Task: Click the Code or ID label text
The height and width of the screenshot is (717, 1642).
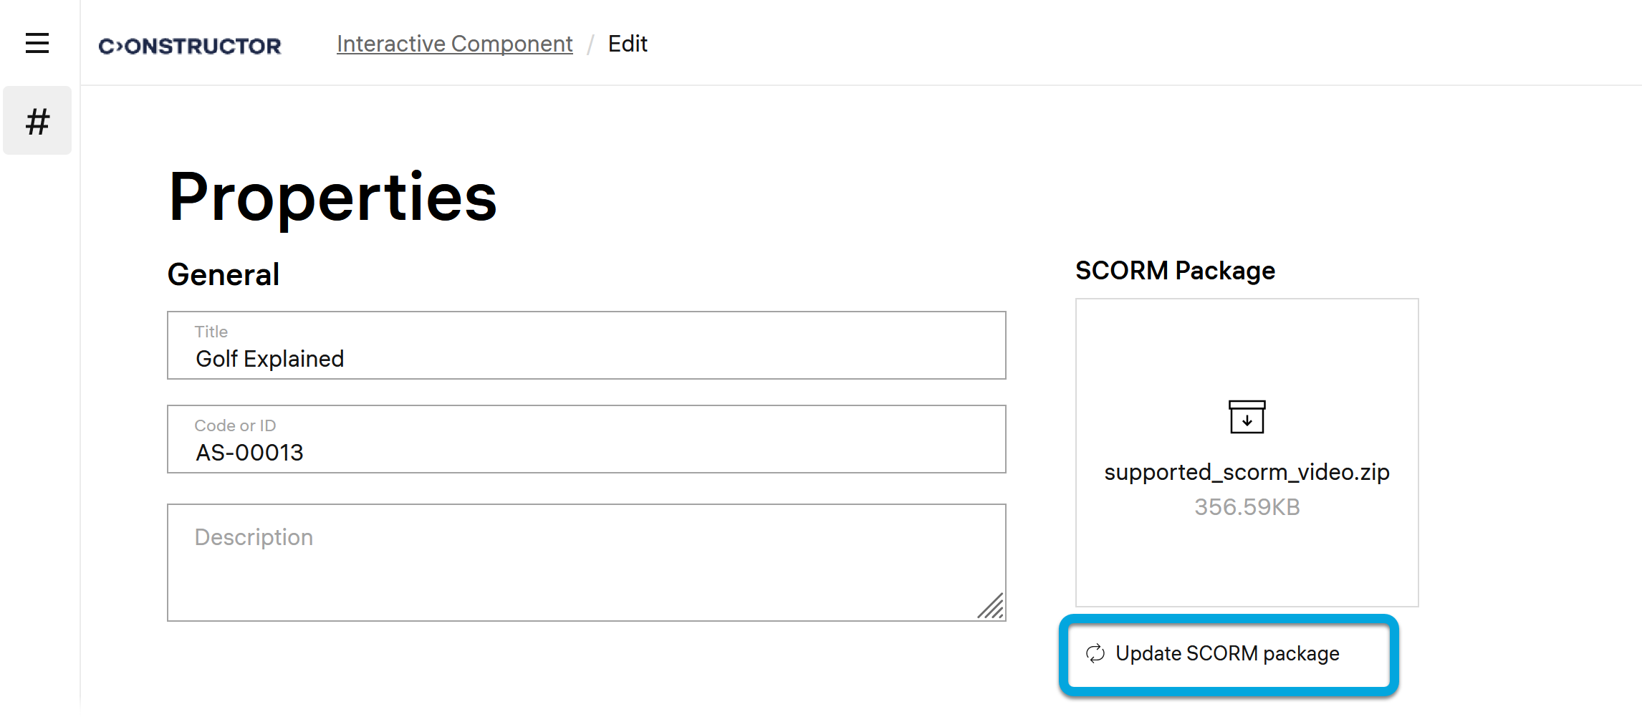Action: pos(235,425)
